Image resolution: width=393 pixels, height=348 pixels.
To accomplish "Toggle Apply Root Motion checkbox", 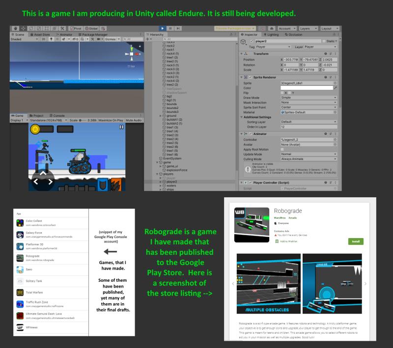I will [282, 150].
